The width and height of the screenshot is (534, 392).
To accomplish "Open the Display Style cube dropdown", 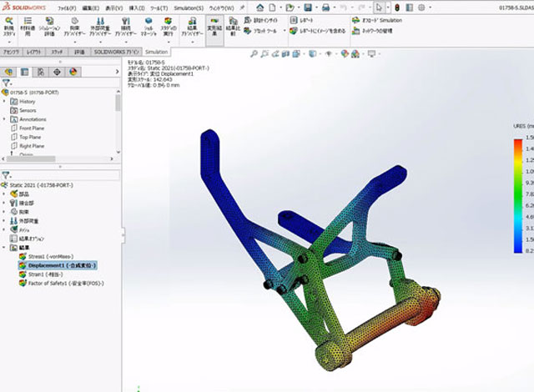I will click(x=314, y=53).
